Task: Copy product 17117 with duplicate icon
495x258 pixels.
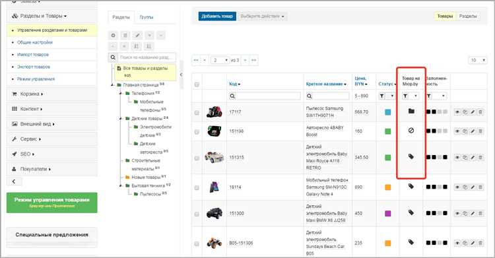Action: (x=465, y=112)
